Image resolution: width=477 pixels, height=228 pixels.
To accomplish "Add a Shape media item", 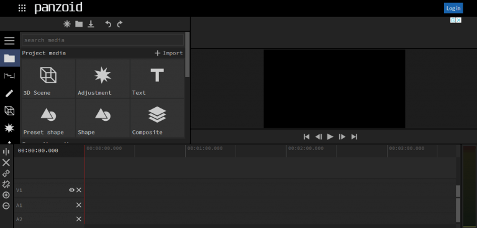I will (103, 118).
